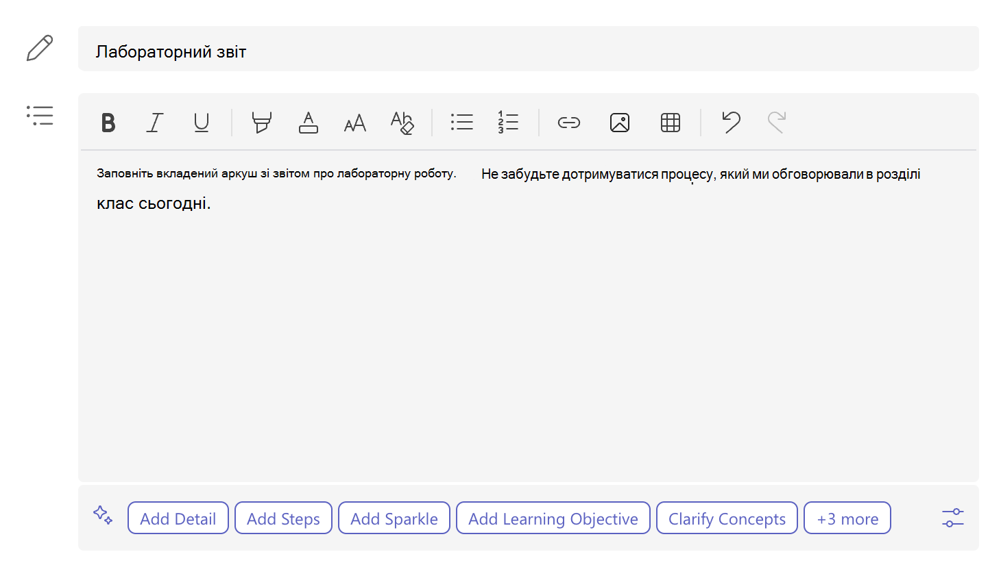The height and width of the screenshot is (578, 1001).
Task: Open the font color picker
Action: [309, 123]
